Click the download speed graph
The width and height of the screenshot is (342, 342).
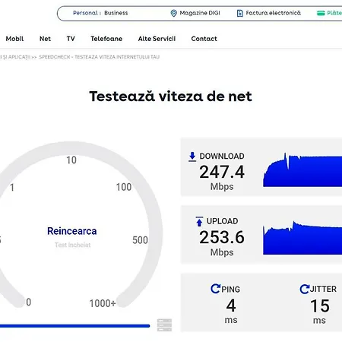tap(302, 169)
